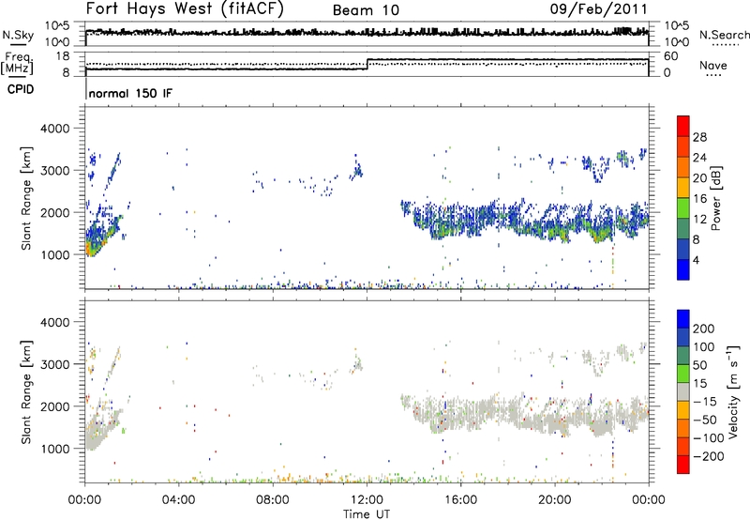
Task: Click power-panel backscatter band near 16:00
Action: pos(460,221)
